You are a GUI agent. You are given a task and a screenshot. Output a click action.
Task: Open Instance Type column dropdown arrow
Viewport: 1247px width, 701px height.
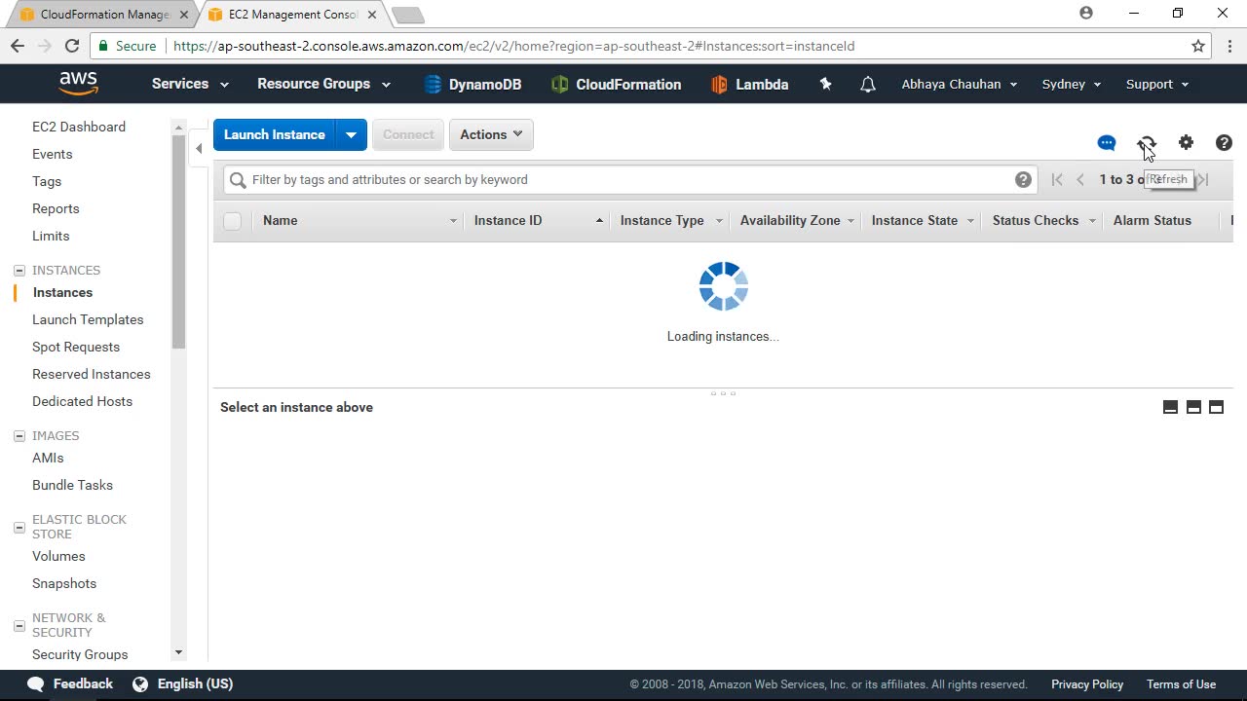(x=719, y=221)
